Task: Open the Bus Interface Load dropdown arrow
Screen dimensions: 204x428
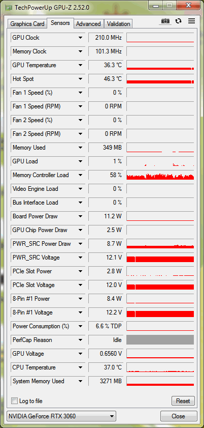Action: point(80,203)
